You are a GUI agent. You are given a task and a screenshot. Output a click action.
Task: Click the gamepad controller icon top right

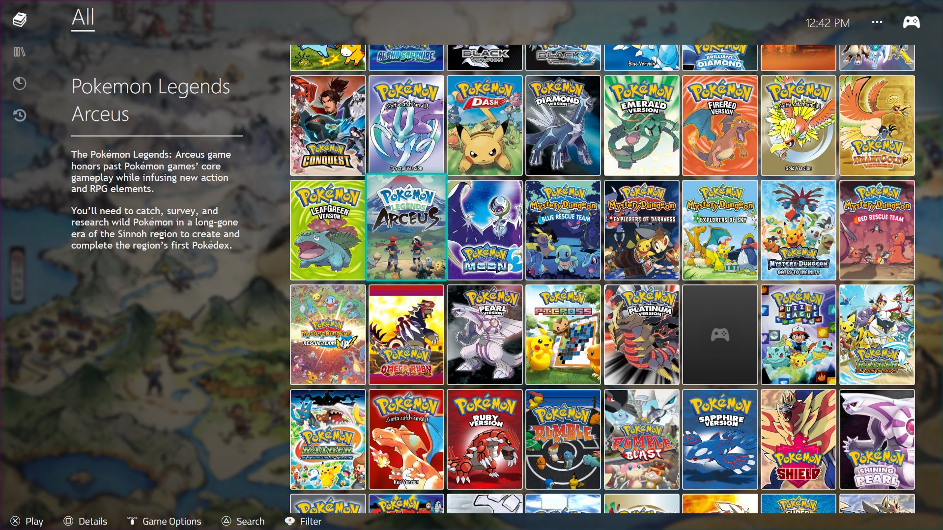click(x=912, y=22)
